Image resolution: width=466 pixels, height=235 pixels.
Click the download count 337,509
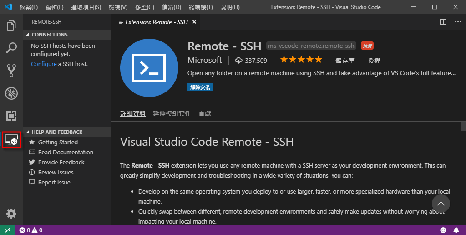coord(251,61)
